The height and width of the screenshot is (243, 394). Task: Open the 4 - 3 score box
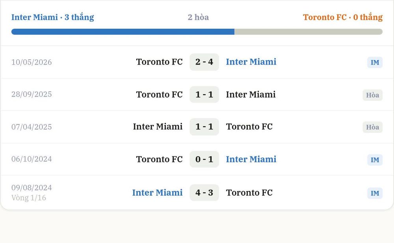pos(204,193)
